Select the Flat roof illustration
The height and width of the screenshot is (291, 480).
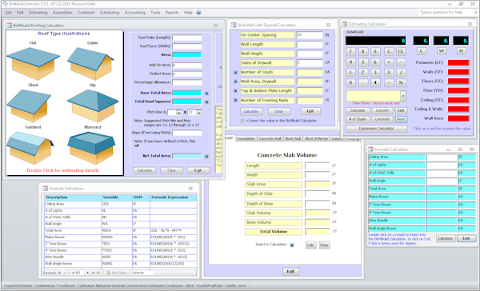[33, 63]
